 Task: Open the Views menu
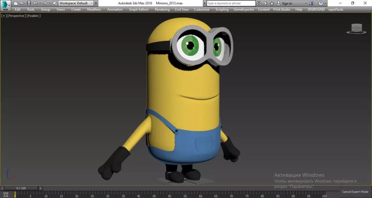(61, 9)
